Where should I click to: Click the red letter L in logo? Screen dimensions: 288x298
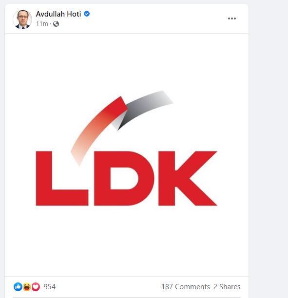(x=62, y=178)
